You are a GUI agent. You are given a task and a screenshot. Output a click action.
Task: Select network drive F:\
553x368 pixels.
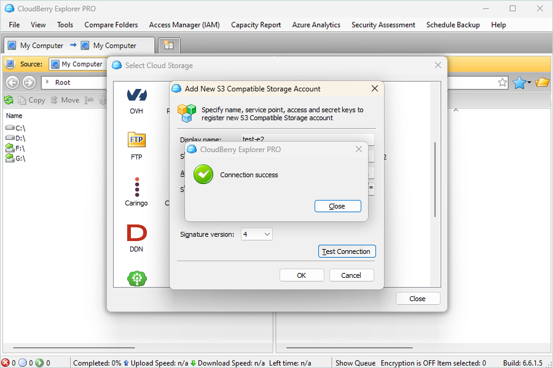(x=15, y=148)
